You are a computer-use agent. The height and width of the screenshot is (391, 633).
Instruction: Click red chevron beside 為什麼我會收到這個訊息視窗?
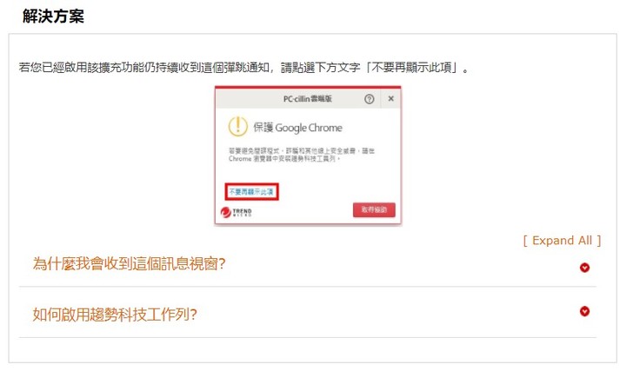(584, 268)
